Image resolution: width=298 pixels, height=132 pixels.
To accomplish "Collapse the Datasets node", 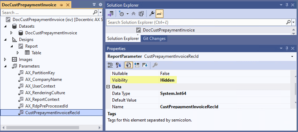I will click(5, 26).
